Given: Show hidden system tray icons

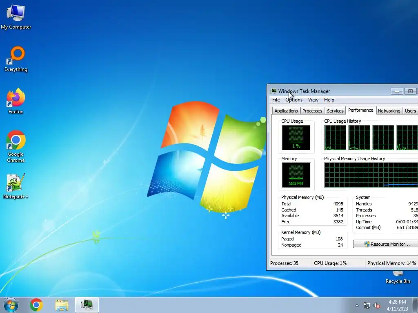Looking at the screenshot, I should pos(357,305).
